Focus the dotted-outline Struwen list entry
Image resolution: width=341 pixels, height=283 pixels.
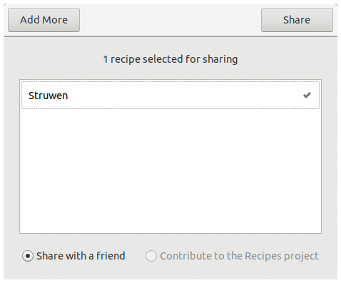[170, 96]
